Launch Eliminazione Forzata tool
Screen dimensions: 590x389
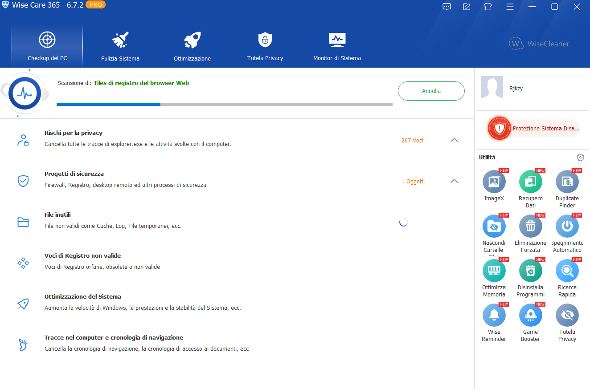click(531, 226)
